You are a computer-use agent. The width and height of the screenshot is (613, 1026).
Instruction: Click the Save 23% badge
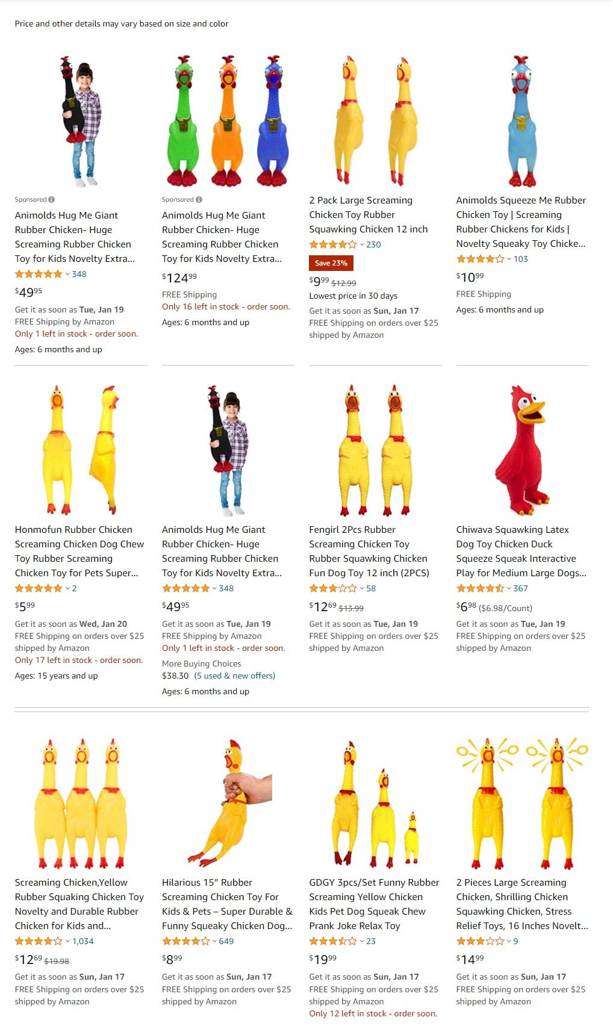[x=331, y=263]
